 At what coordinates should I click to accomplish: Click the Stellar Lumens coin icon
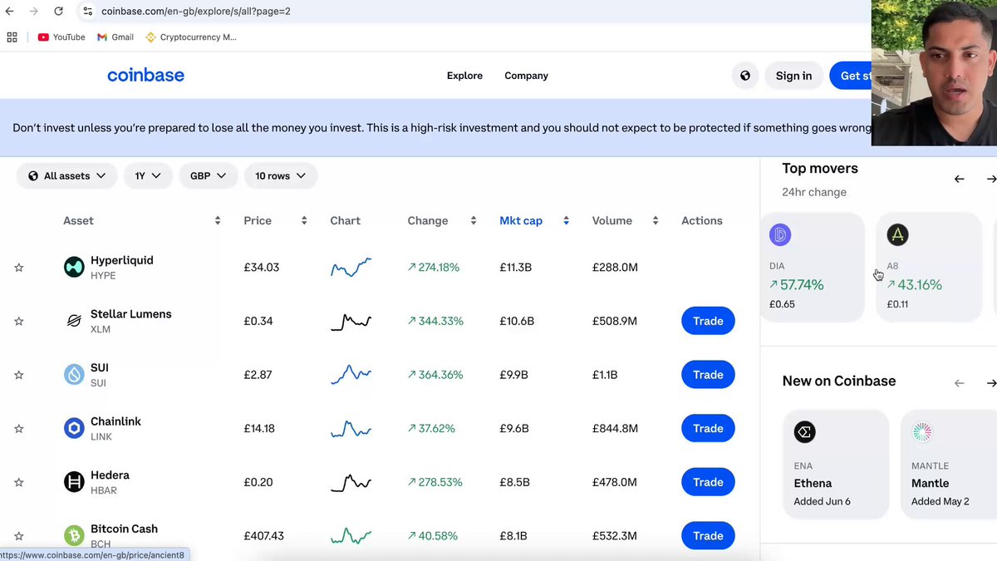(x=74, y=321)
